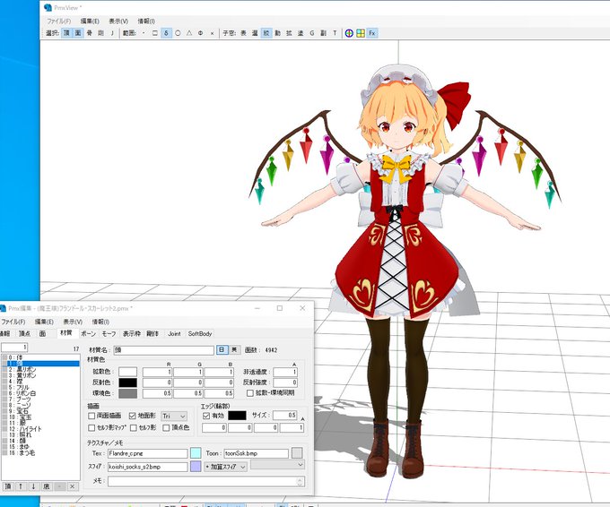
Task: Check the 両面描画 (double-sided draw) checkbox
Action: coord(91,416)
